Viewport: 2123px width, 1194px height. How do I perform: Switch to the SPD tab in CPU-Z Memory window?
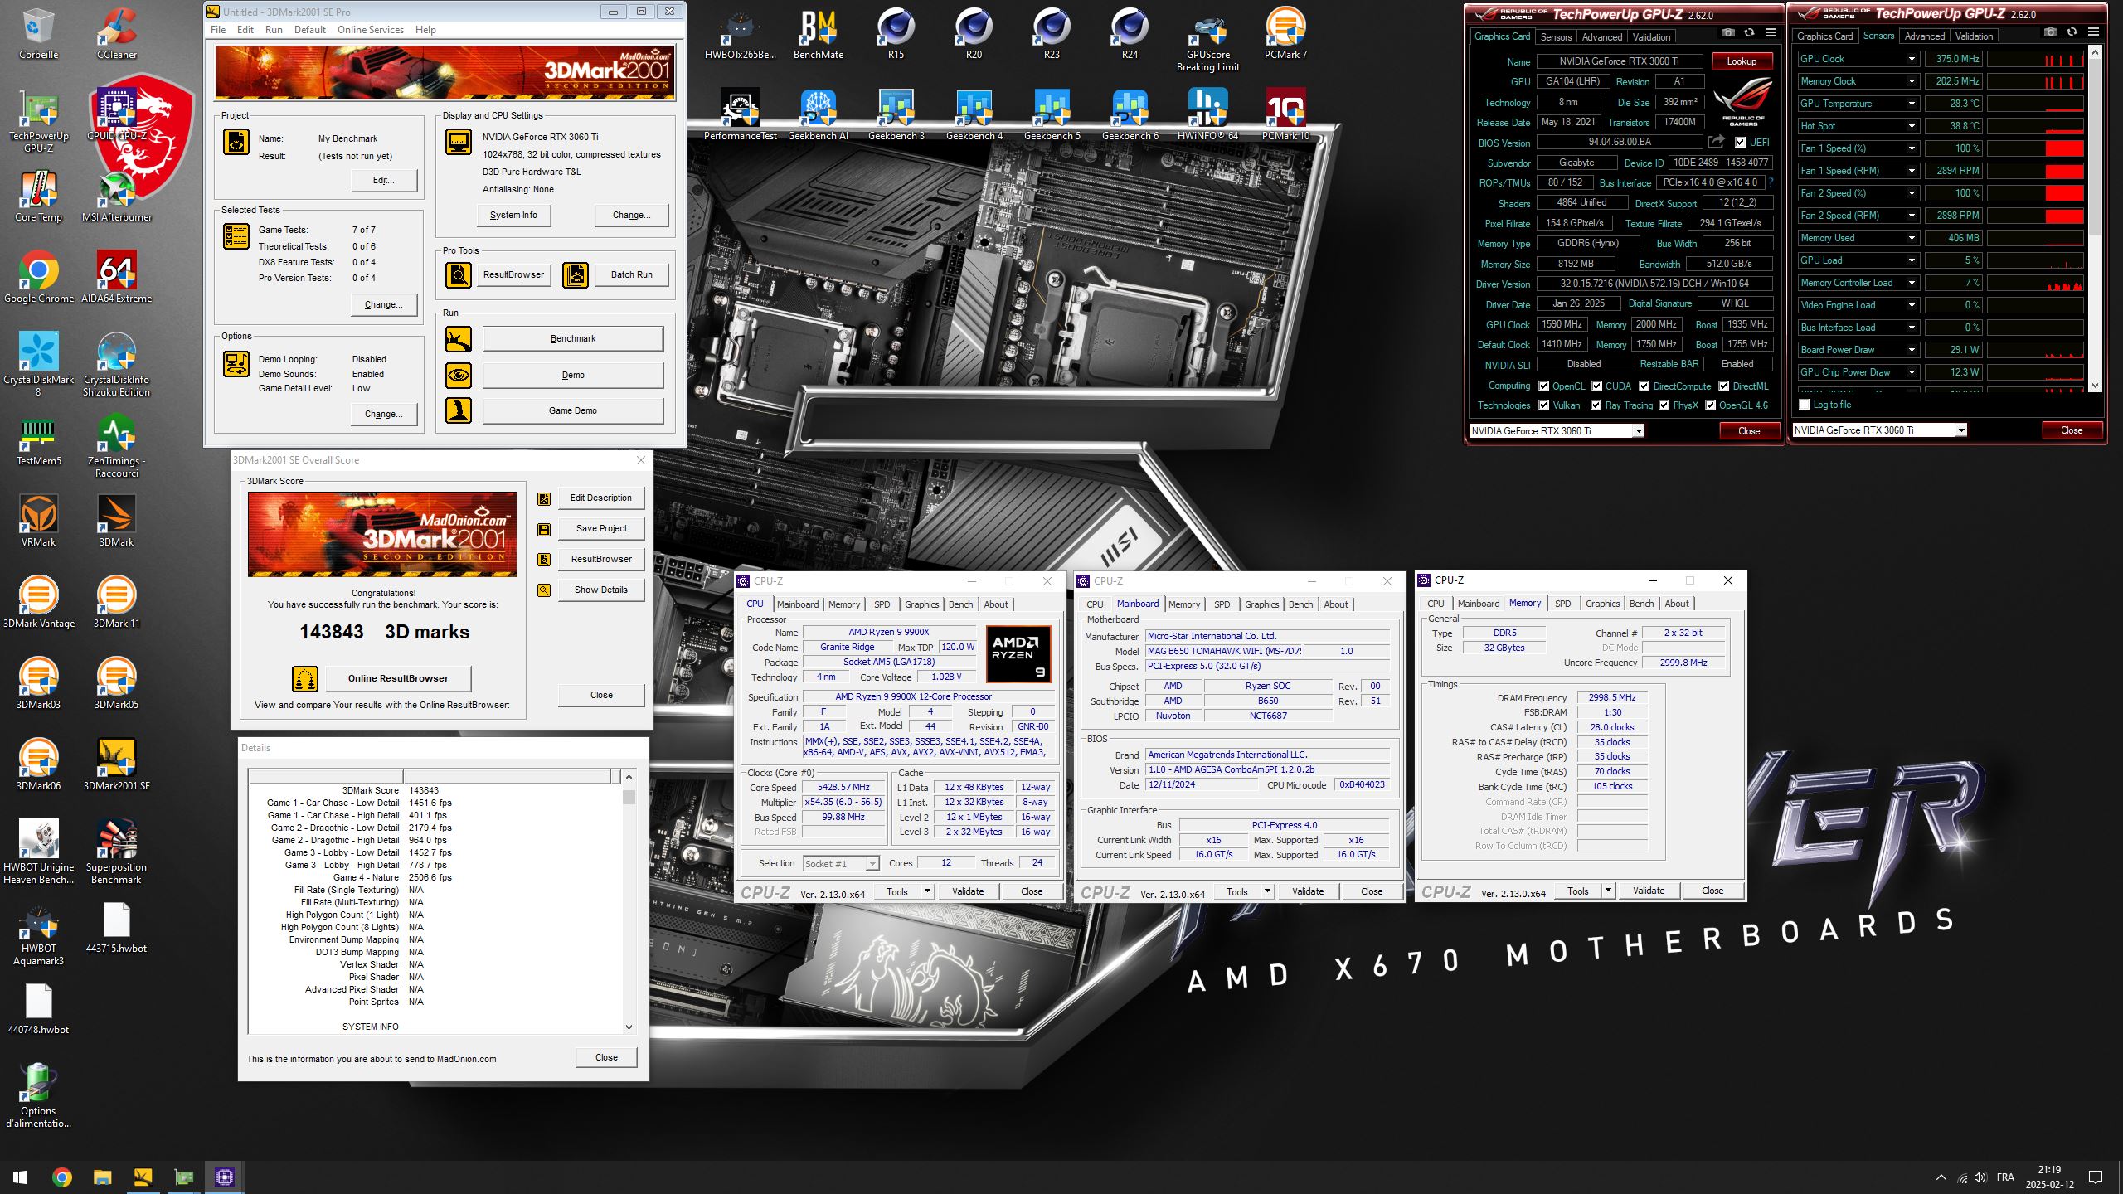click(1562, 604)
